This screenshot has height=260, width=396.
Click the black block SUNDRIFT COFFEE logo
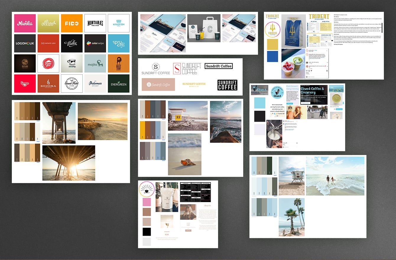227,85
